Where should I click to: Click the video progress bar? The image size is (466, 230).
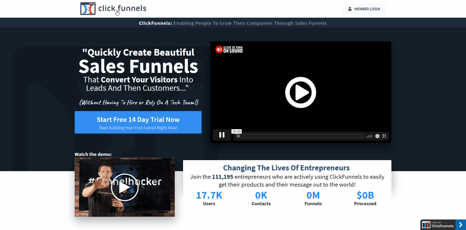299,136
